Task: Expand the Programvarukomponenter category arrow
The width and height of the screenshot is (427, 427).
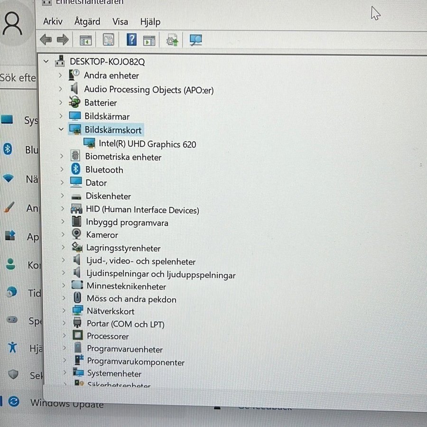Action: coord(65,360)
